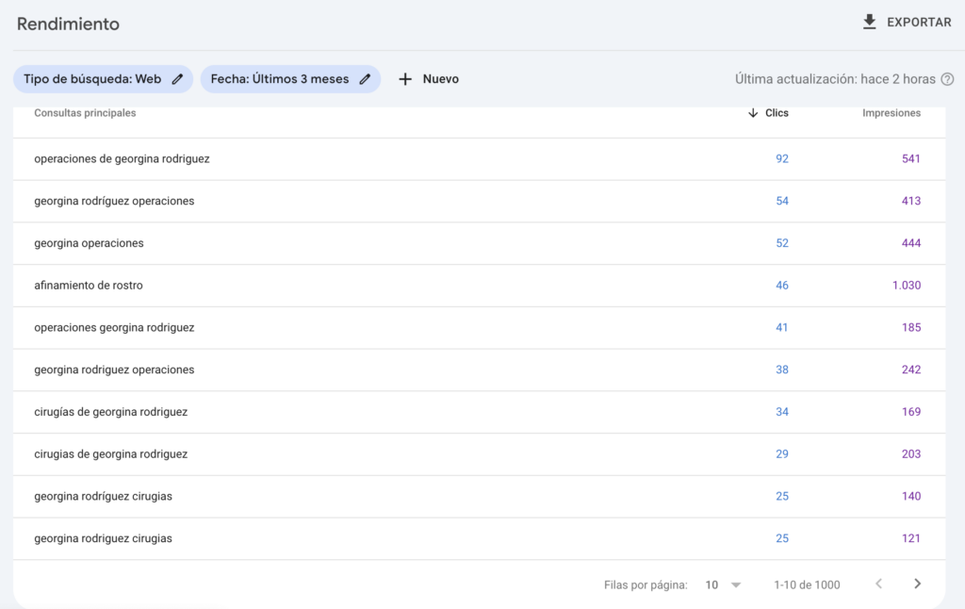Click the Nuevo filter button
965x609 pixels.
point(429,78)
